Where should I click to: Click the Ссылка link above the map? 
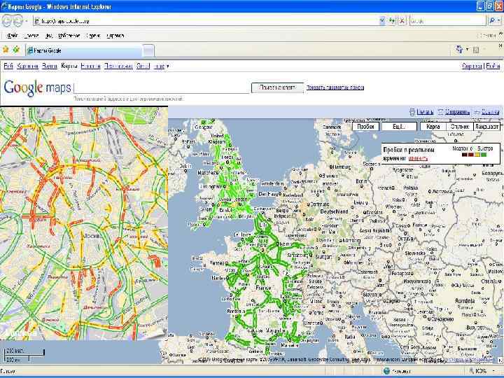click(x=491, y=112)
